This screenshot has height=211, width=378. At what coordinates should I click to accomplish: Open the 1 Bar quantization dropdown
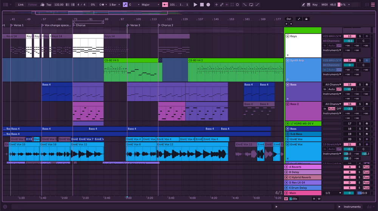click(114, 5)
